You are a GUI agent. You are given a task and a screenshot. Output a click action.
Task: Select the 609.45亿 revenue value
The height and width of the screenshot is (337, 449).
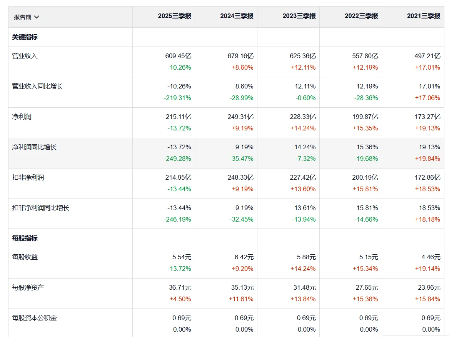pyautogui.click(x=178, y=56)
